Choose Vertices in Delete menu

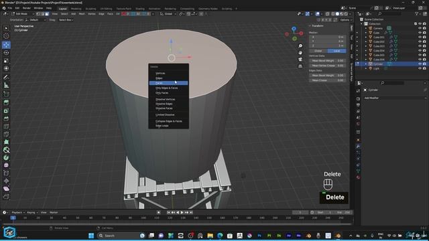[x=168, y=73]
